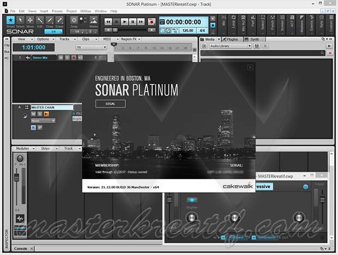Viewport: 338px width, 255px height.
Task: Open the MIDI dropdown menu
Action: point(111,39)
